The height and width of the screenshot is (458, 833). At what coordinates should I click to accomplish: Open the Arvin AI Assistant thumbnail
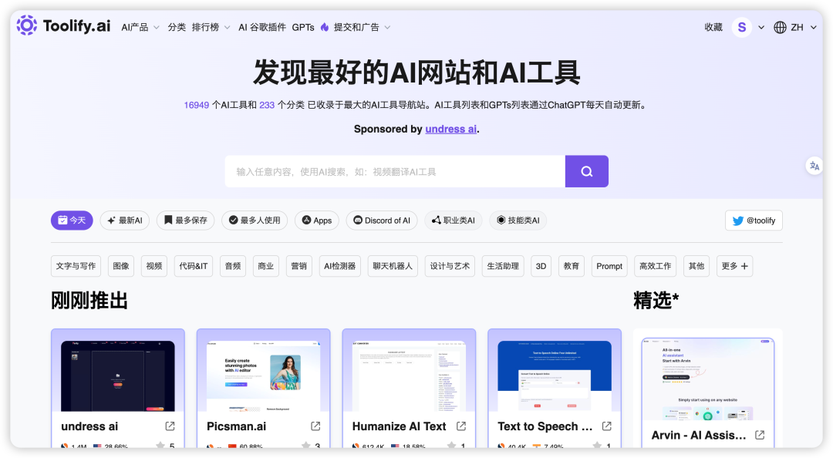(x=707, y=379)
